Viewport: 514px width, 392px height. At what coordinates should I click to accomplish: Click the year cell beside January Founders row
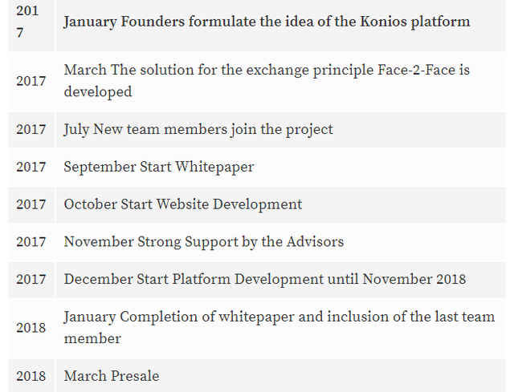tap(28, 22)
